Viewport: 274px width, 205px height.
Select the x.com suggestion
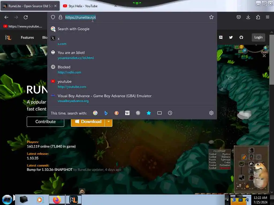(x=132, y=41)
